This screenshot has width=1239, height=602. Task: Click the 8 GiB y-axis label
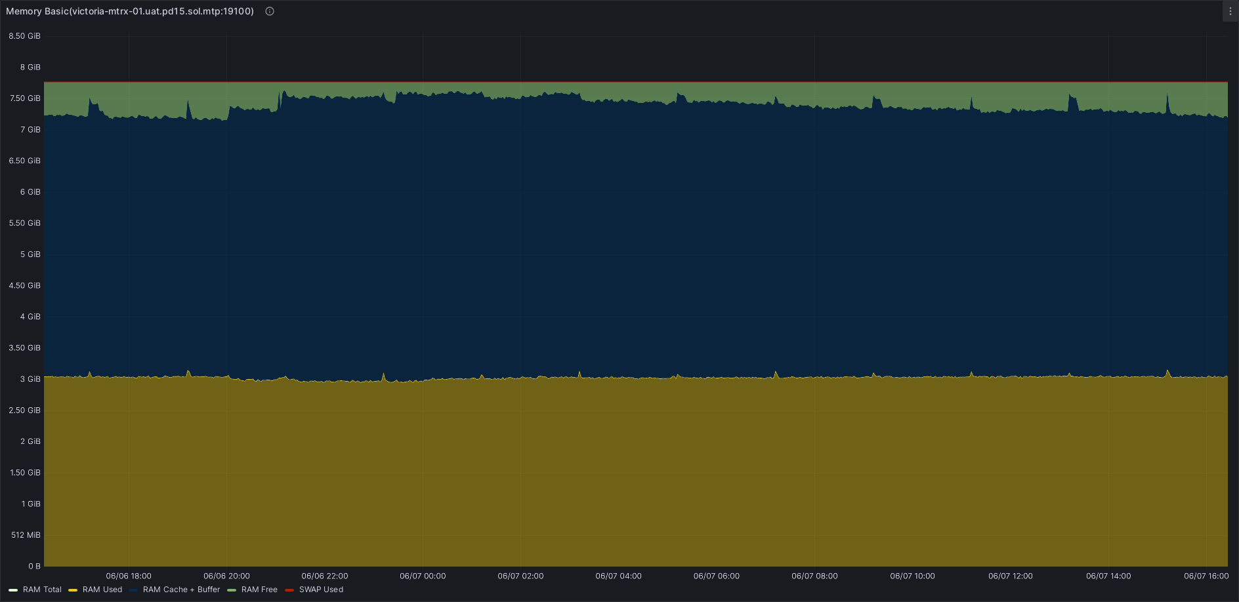(30, 68)
